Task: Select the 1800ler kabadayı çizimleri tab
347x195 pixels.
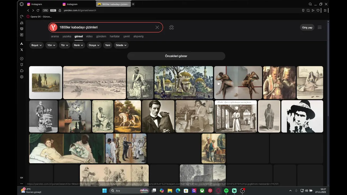Action: (113, 4)
